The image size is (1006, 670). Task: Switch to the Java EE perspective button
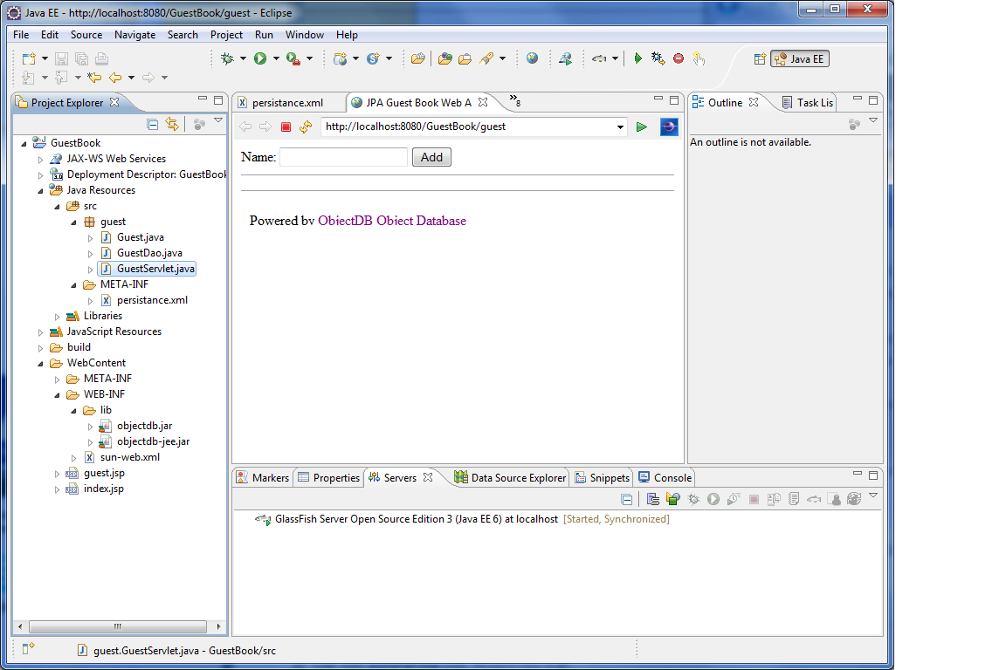(x=800, y=59)
